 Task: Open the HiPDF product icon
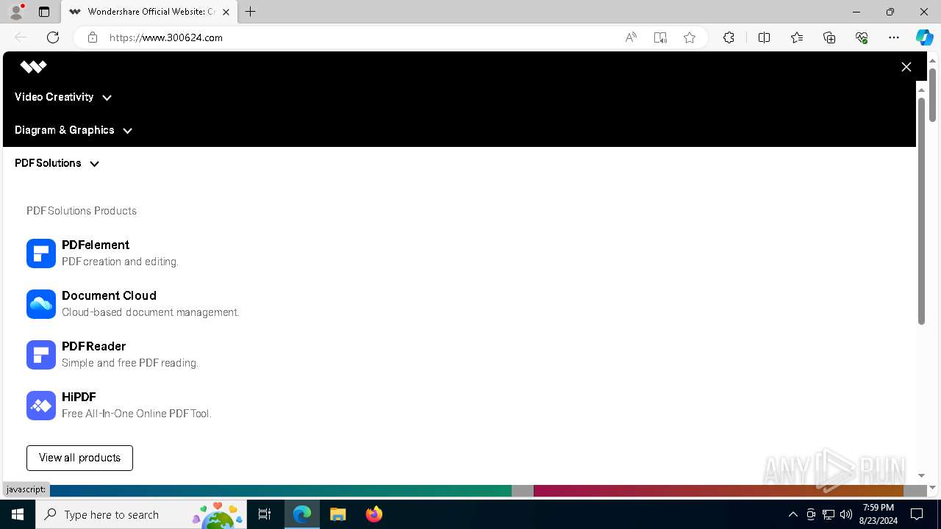(41, 406)
